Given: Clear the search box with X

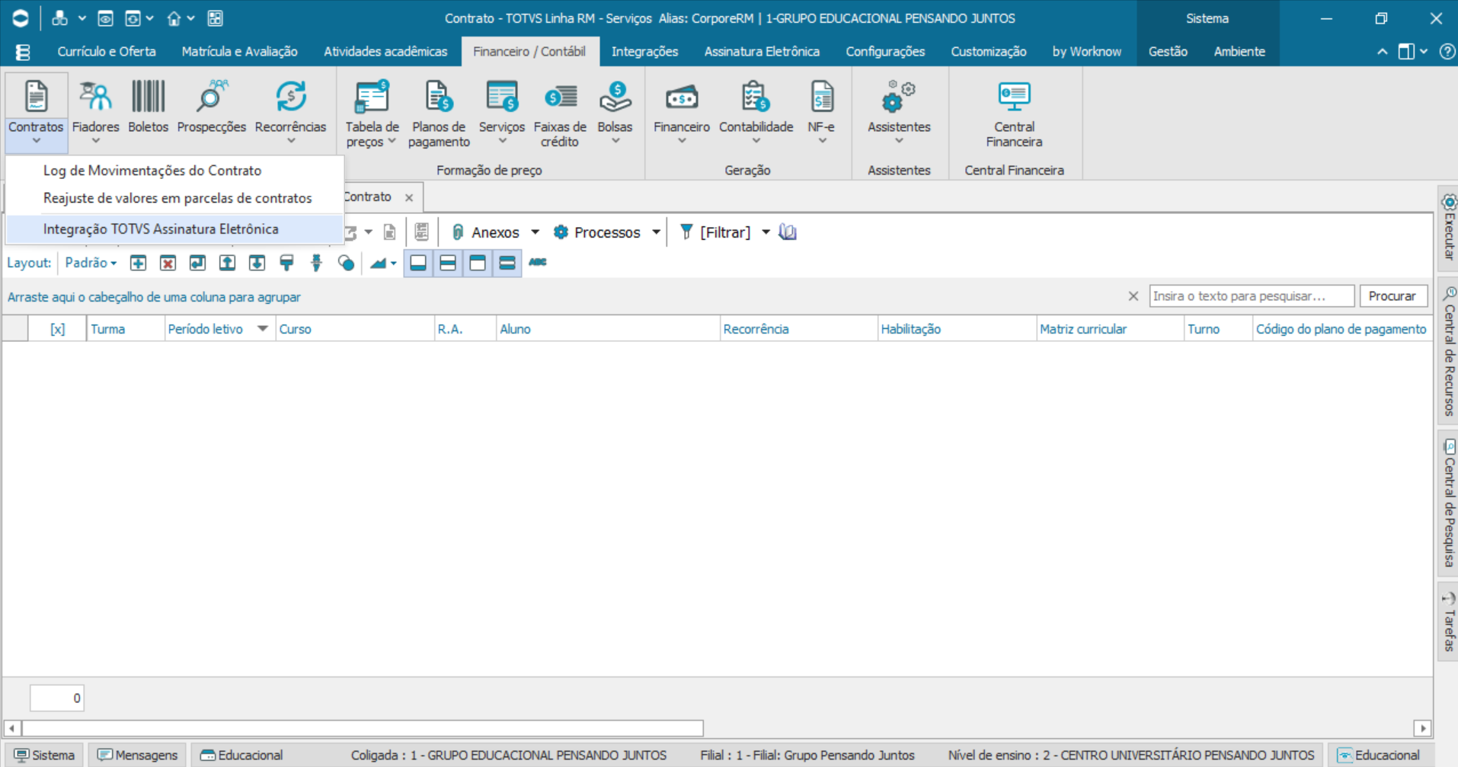Looking at the screenshot, I should 1133,296.
